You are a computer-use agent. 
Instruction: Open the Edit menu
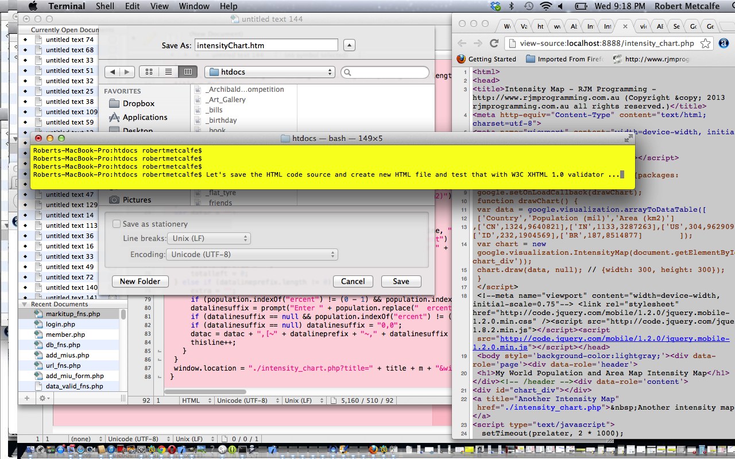(133, 6)
